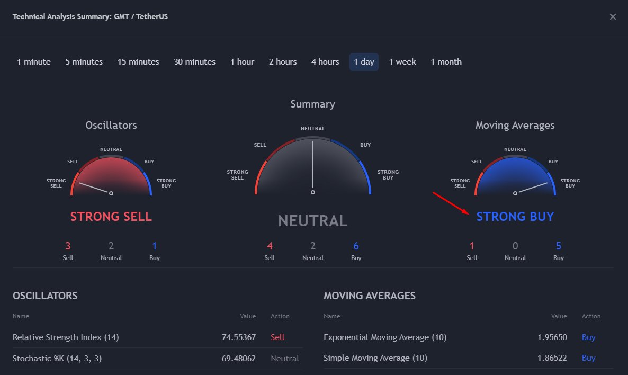Screen dimensions: 628x375
Task: Click the EMA value 1.95650
Action: [552, 337]
